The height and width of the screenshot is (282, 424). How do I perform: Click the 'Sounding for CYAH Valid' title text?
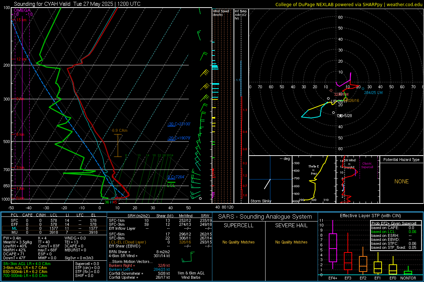click(43, 4)
